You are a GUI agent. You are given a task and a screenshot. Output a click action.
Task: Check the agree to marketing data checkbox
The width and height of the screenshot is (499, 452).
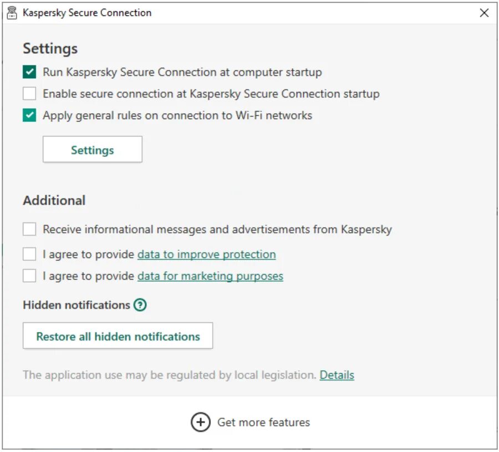(29, 276)
